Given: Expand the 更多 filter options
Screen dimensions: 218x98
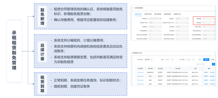Looking at the screenshot, I should [200, 60].
